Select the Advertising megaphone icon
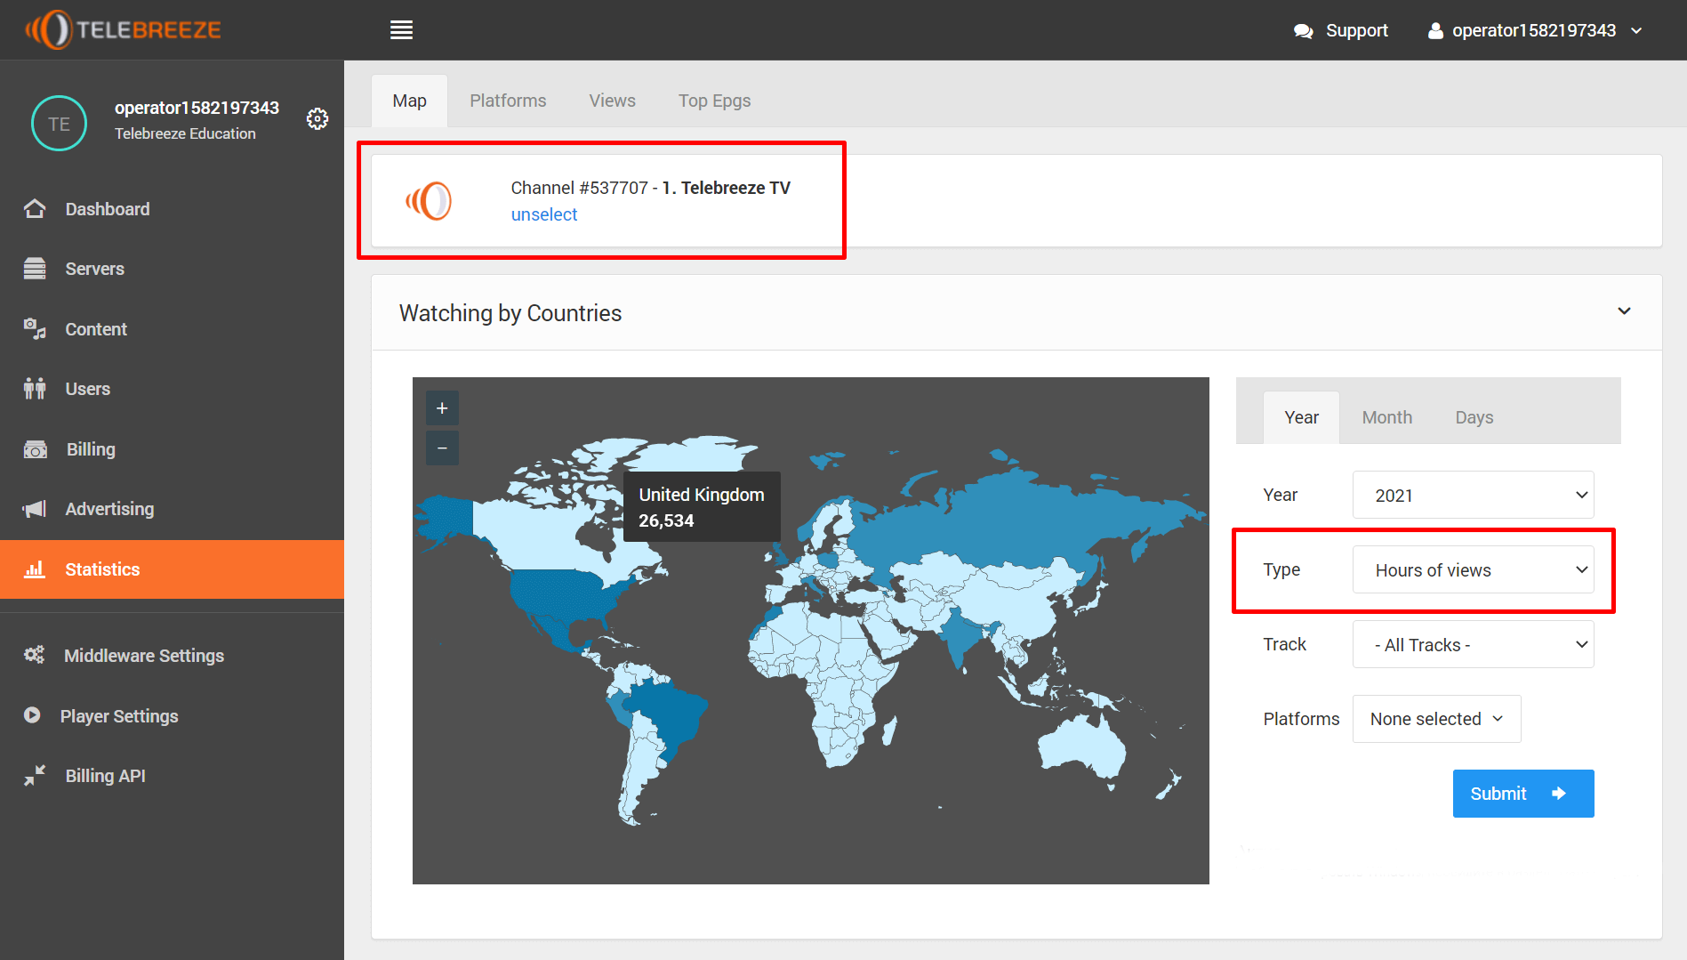1687x960 pixels. pos(34,508)
